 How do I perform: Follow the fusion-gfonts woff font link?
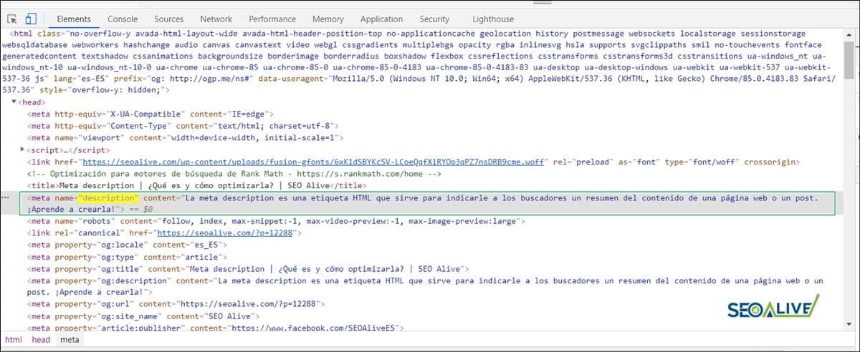click(314, 162)
